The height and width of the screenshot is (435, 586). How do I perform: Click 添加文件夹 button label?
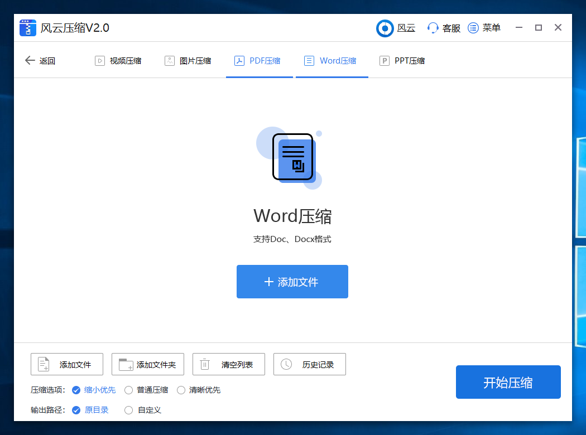click(x=156, y=365)
